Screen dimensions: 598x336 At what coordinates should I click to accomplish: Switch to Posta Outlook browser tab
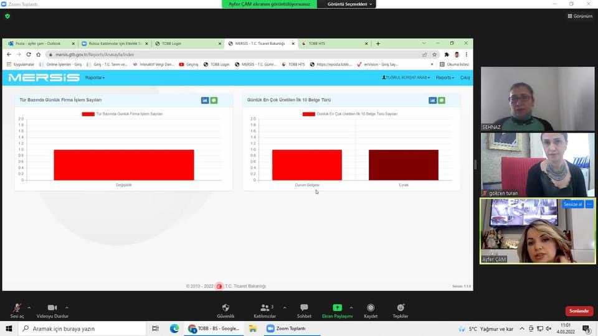[39, 44]
